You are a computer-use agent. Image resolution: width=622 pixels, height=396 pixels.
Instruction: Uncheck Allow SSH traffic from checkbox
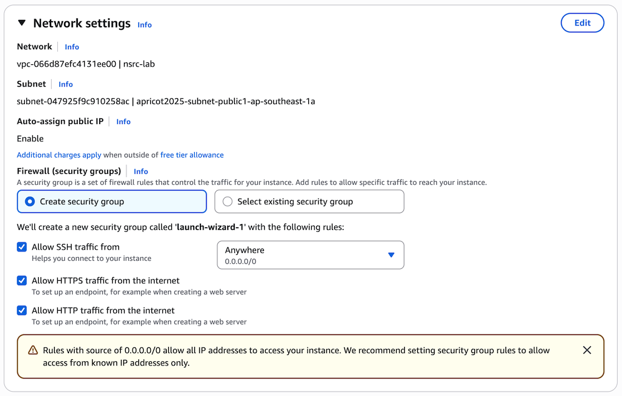[x=22, y=247]
